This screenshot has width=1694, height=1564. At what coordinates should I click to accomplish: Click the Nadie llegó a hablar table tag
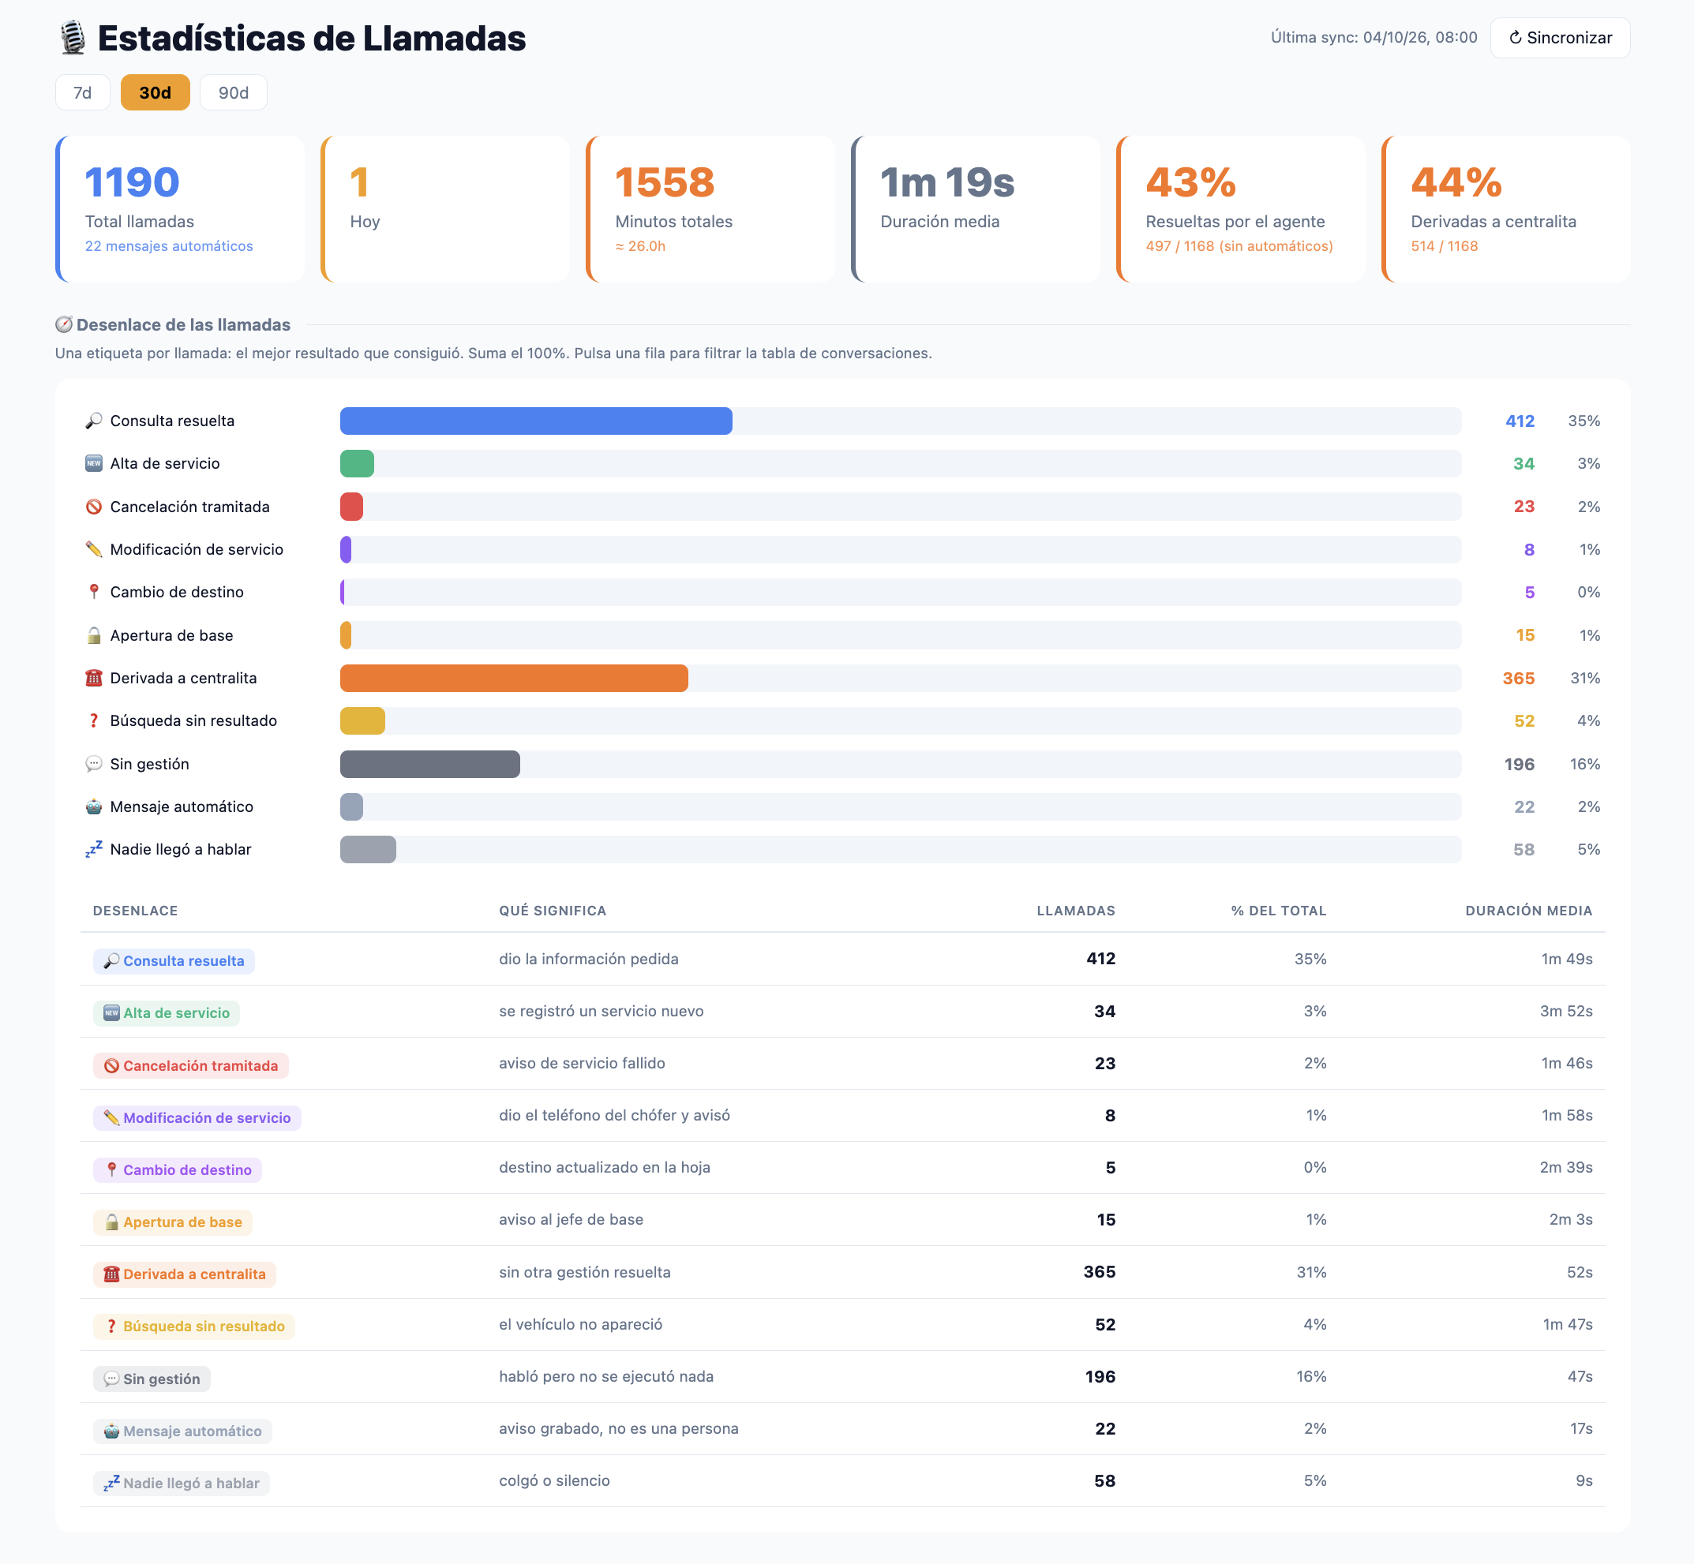182,1484
